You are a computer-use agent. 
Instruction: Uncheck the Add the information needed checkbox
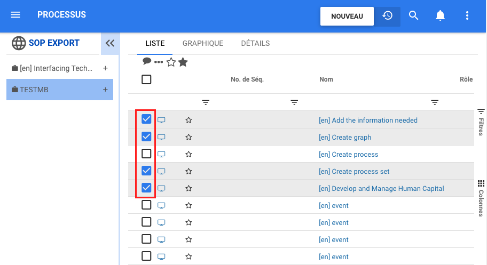[146, 119]
